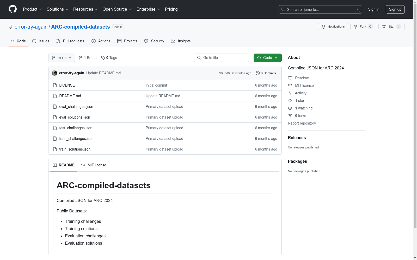
Task: Click the Report repository link
Action: 302,123
